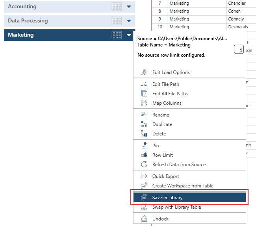The width and height of the screenshot is (256, 226).
Task: Click the Pin icon in menu
Action: [x=144, y=145]
